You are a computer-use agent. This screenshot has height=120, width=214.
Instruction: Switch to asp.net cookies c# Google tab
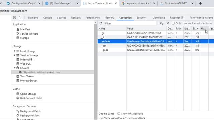[138, 3]
